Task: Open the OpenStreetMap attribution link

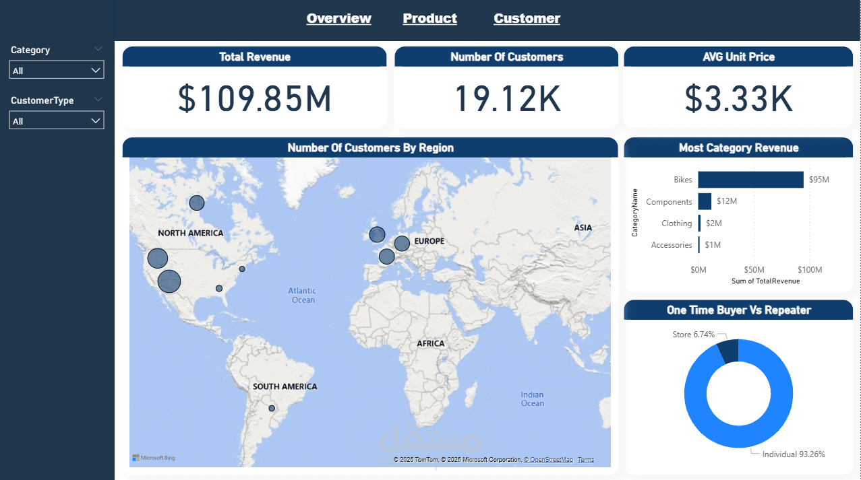Action: pyautogui.click(x=548, y=460)
